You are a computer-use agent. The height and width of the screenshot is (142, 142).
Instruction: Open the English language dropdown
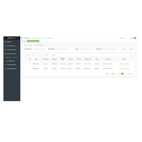(x=123, y=38)
